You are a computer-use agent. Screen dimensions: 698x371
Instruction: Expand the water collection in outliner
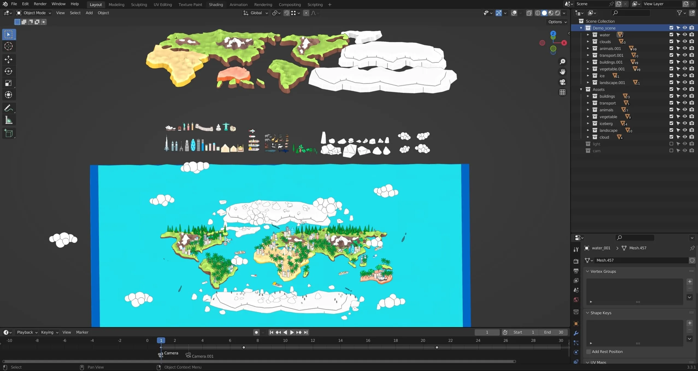(x=588, y=35)
